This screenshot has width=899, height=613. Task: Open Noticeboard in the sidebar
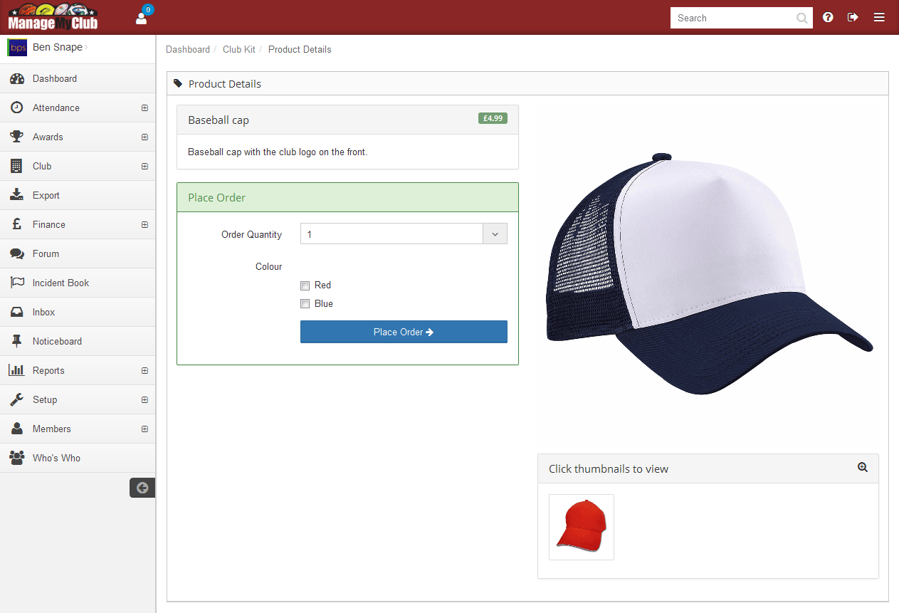coord(78,341)
